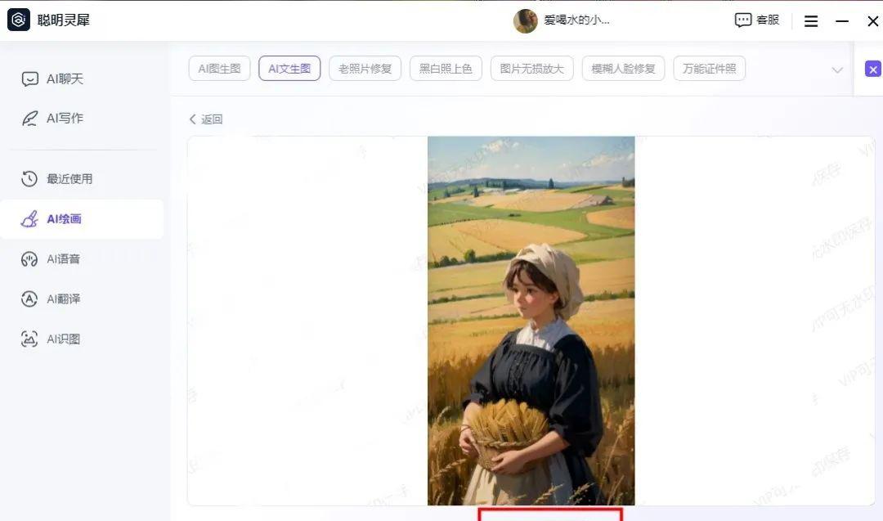Open the 老照片修复 tool tab
883x521 pixels.
coord(365,69)
